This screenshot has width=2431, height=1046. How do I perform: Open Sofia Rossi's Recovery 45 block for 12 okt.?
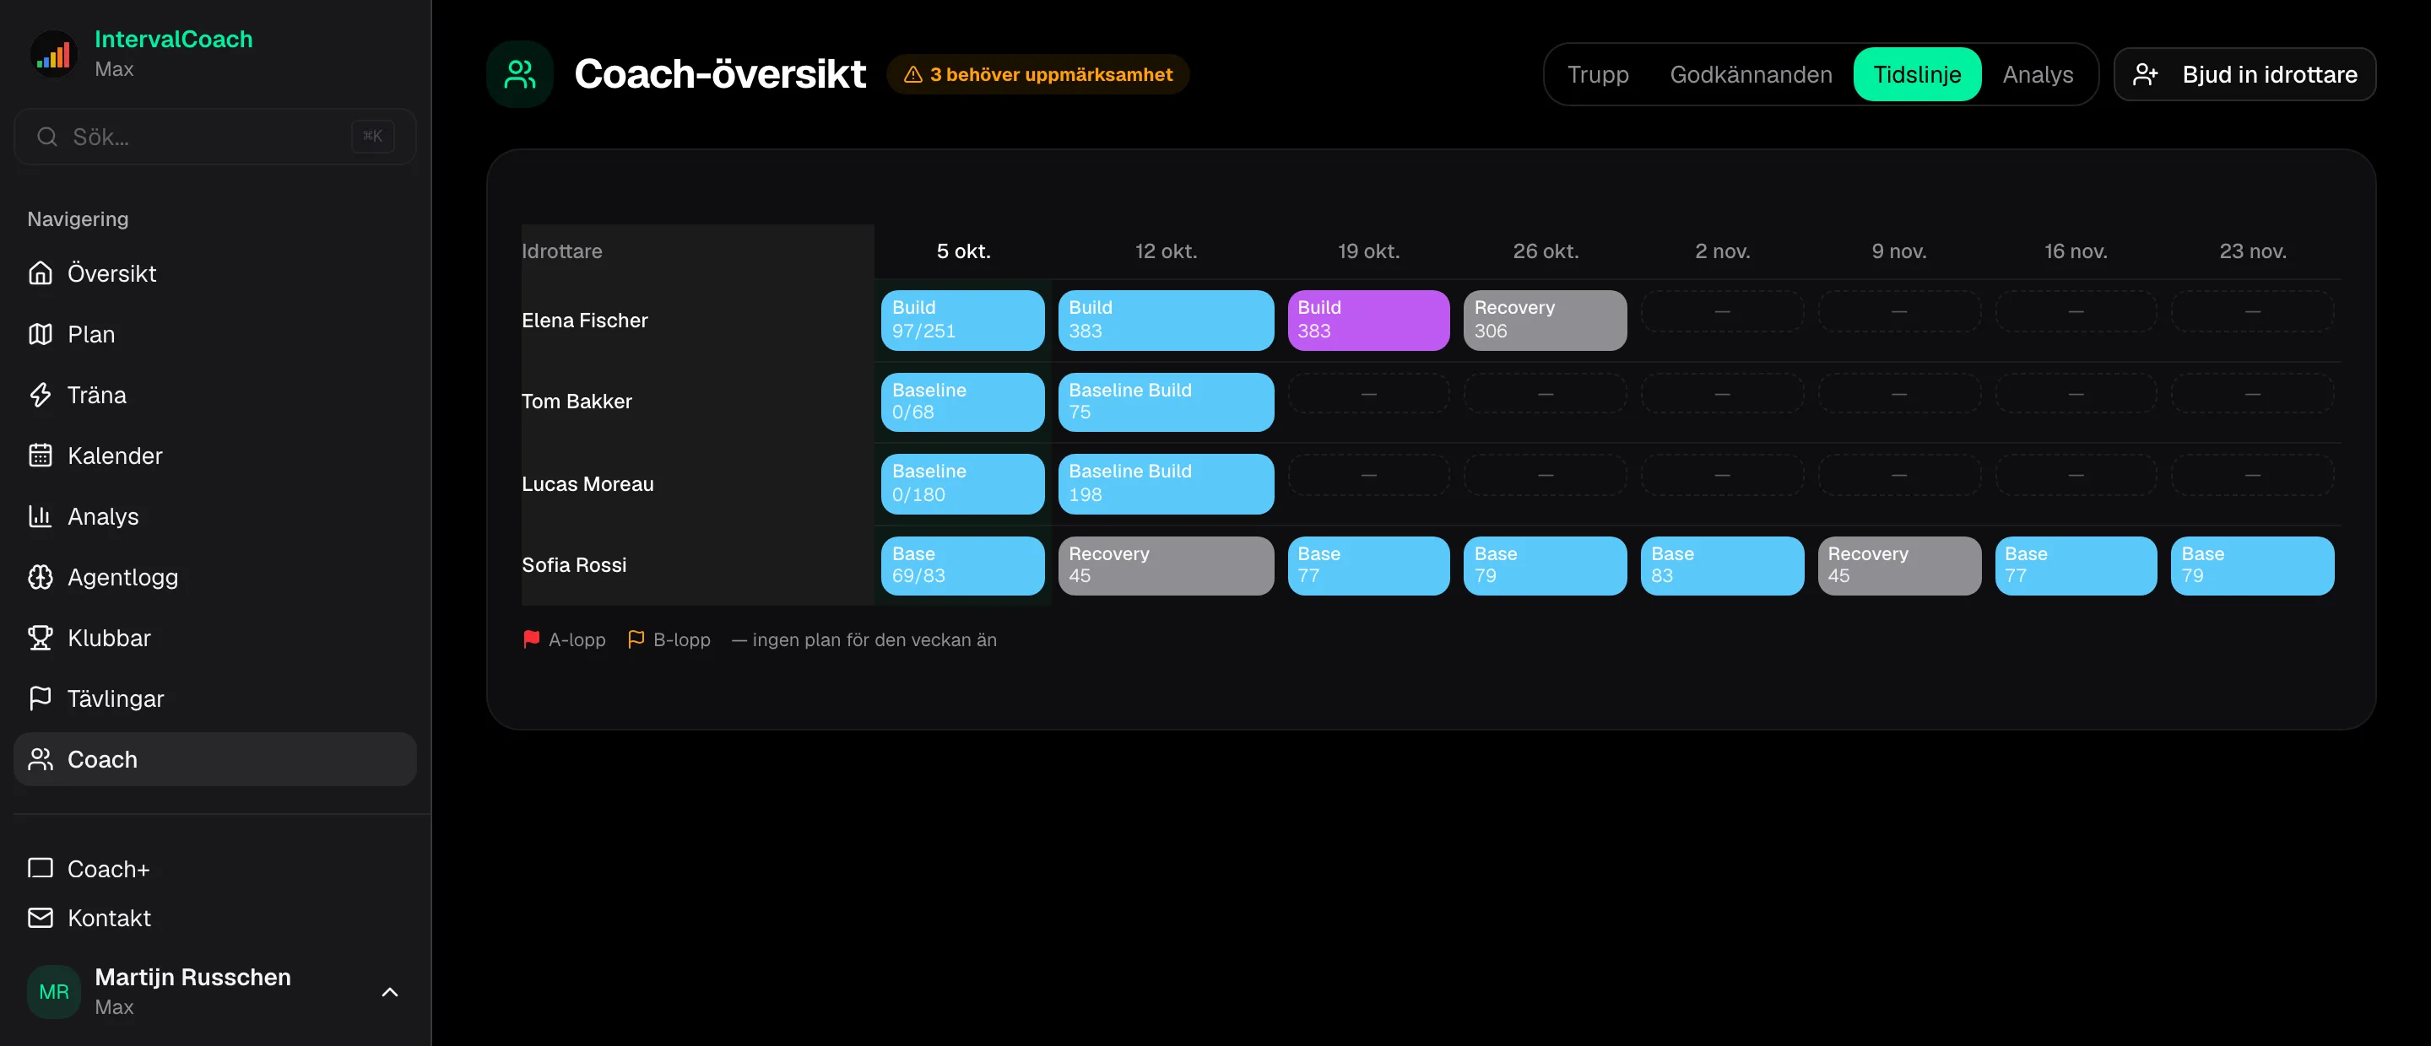[1166, 566]
